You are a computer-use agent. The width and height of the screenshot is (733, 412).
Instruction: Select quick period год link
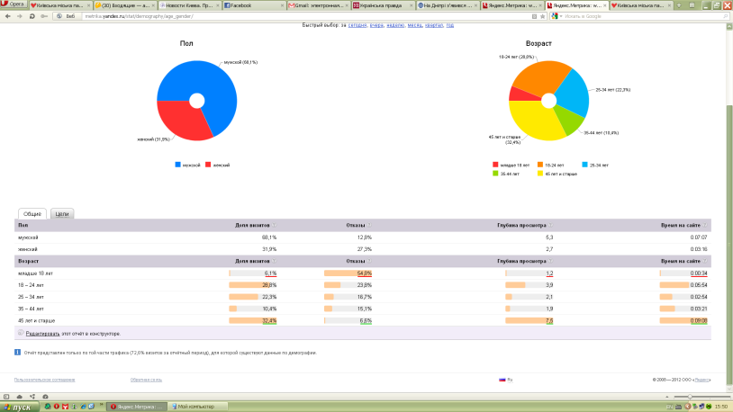(x=449, y=25)
